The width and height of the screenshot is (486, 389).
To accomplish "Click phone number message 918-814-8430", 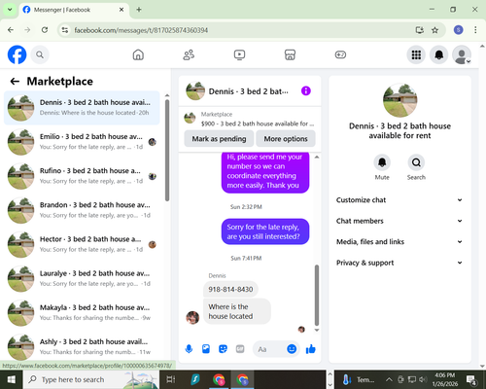I will click(230, 289).
